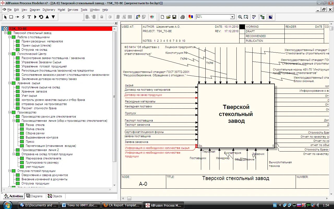Image resolution: width=334 pixels, height=209 pixels.
Task: Open the Services menu
Action: [x=73, y=10]
